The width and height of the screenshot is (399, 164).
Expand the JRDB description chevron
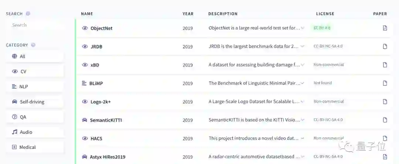[x=303, y=47]
